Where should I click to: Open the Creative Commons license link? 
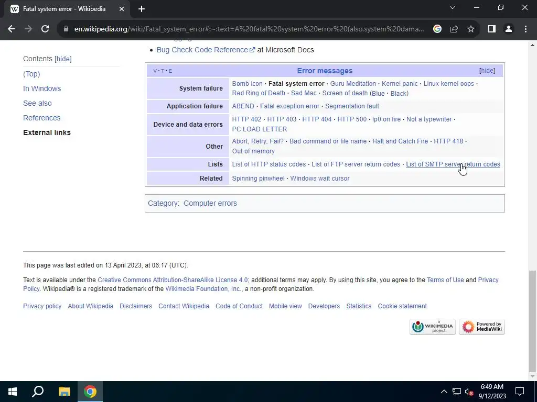click(x=173, y=280)
